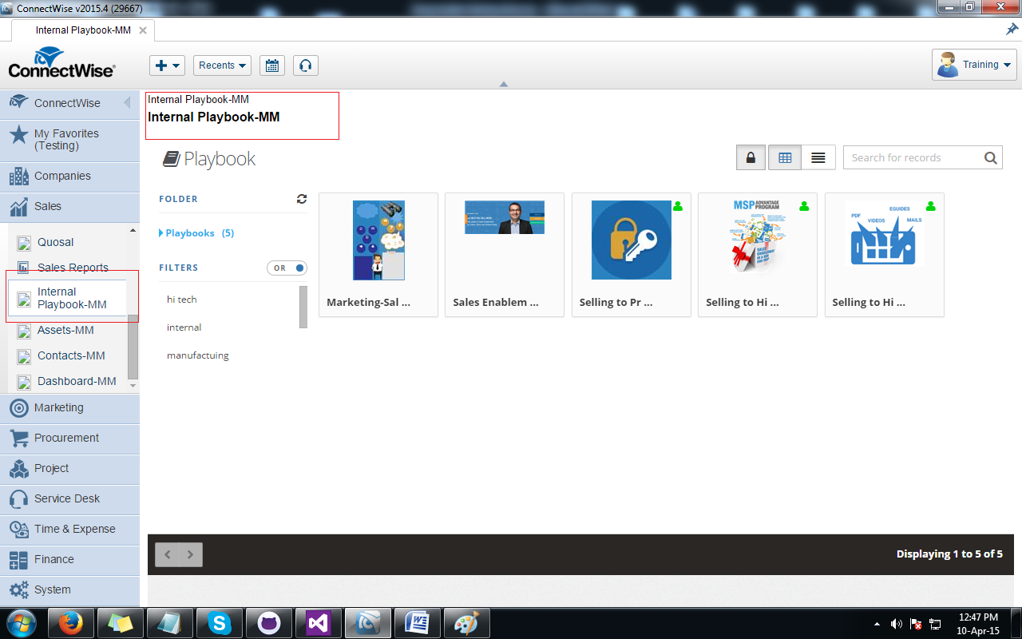Image resolution: width=1022 pixels, height=639 pixels.
Task: Toggle the OR filter switch
Action: [287, 268]
